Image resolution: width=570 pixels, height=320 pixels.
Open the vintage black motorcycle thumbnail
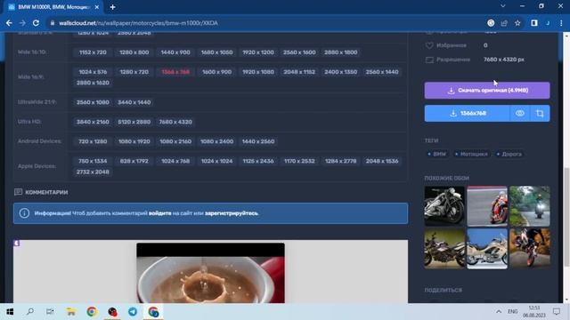(444, 206)
